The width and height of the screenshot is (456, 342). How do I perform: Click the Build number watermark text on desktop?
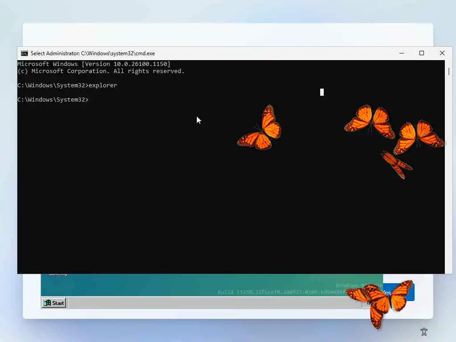pos(282,292)
